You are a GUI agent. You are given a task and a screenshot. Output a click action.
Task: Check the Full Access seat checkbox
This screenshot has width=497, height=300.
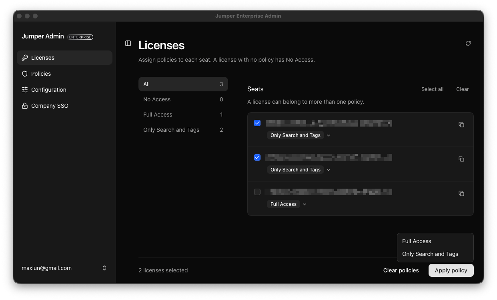pyautogui.click(x=257, y=192)
